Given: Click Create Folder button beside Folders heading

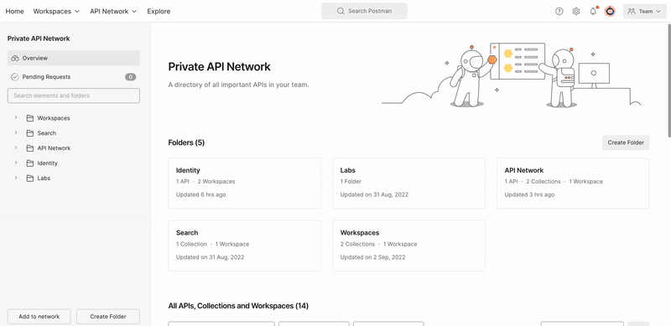Looking at the screenshot, I should [x=626, y=143].
